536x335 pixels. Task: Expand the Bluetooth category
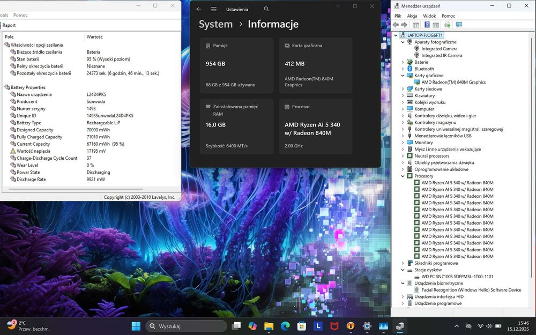[403, 69]
